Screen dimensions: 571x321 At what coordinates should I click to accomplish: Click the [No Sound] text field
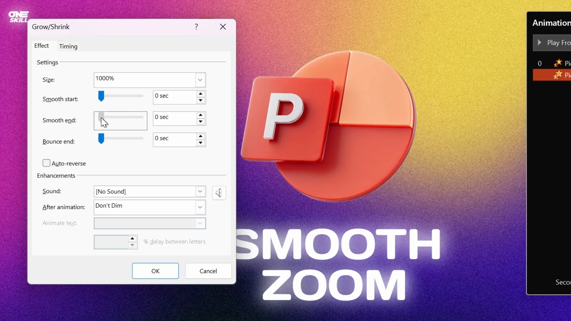tap(145, 191)
